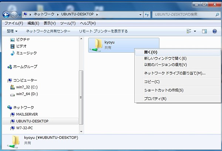Click kyoyu (¥¥UBUNTU-DESKTOP) details text
The image size is (222, 151).
[51, 138]
